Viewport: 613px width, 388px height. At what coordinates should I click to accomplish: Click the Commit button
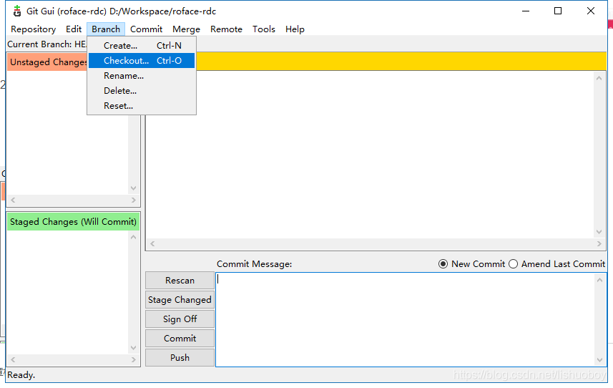pos(180,339)
